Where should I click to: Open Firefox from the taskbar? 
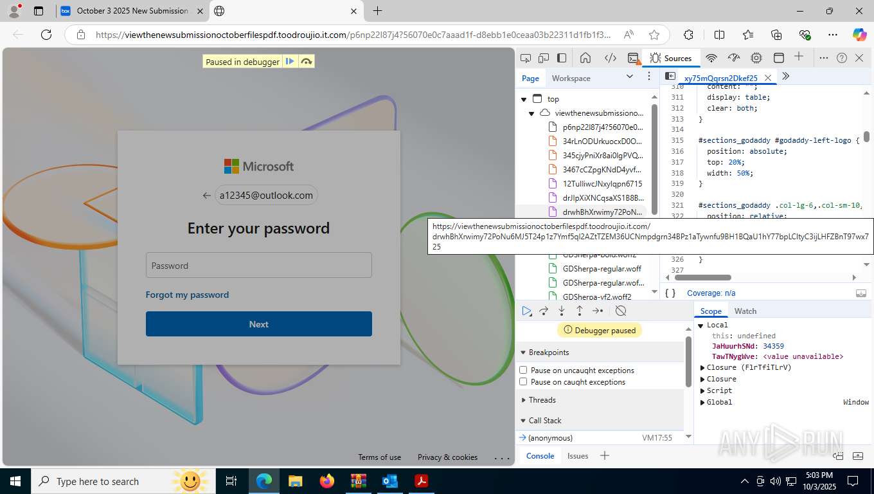coord(327,481)
